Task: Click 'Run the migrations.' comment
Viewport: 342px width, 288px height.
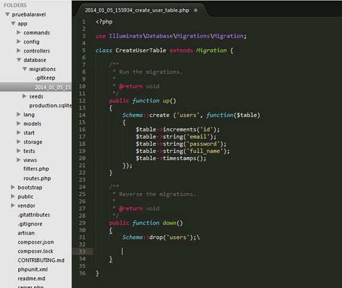Action: click(x=151, y=72)
